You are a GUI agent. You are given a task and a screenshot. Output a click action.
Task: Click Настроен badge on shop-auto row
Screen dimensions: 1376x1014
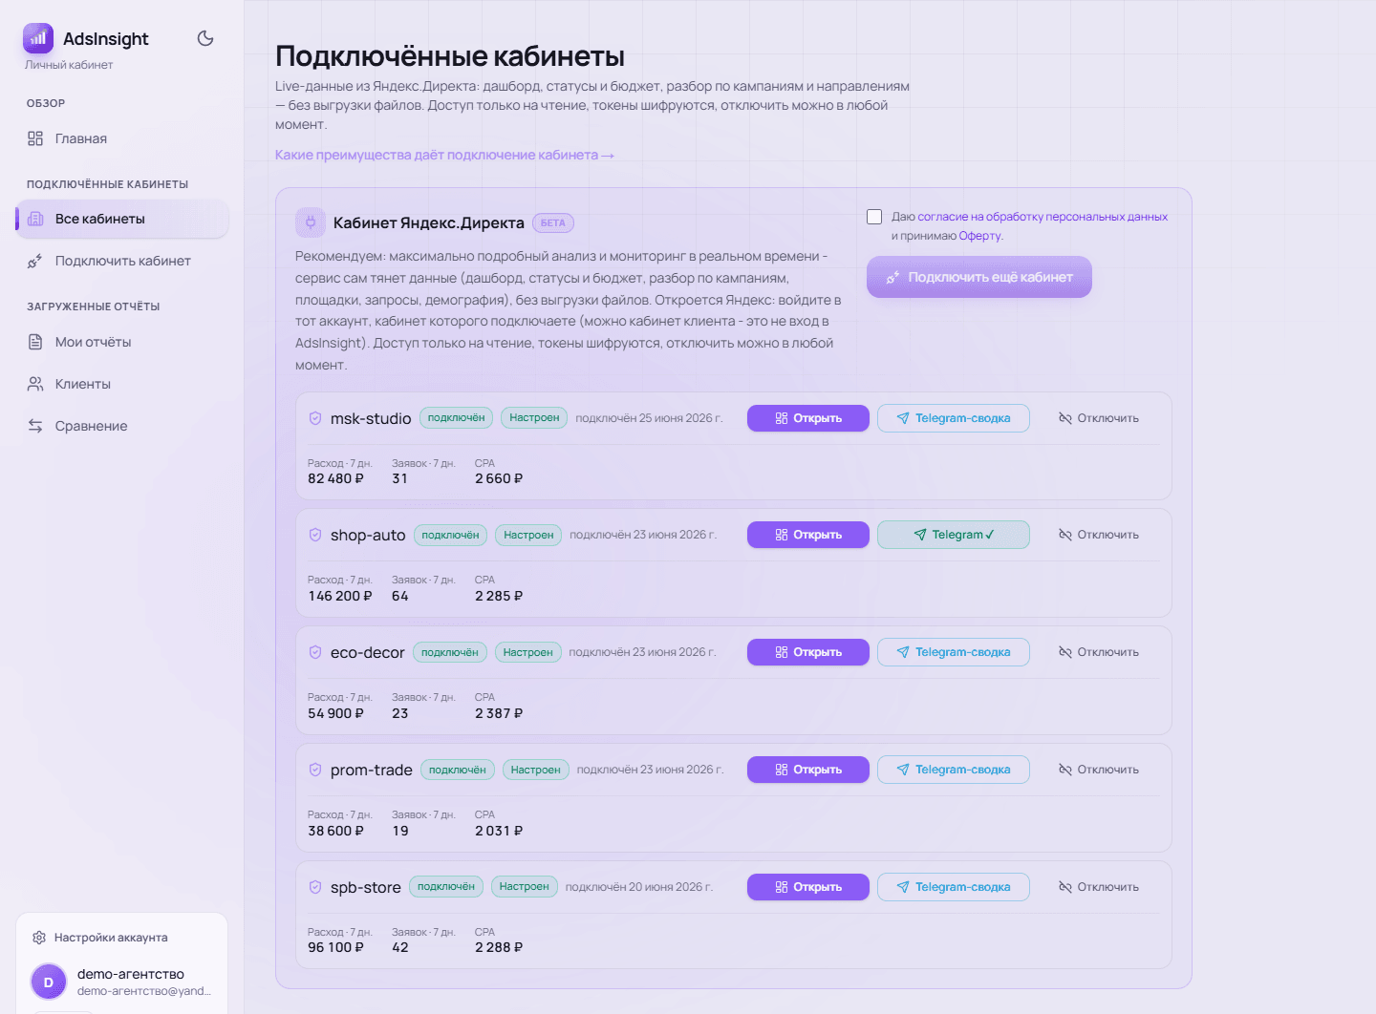pyautogui.click(x=528, y=535)
